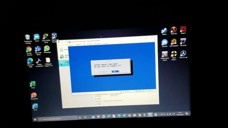Open the Entrada menu in VM window
Screen dimensions: 228x128
tap(89, 44)
